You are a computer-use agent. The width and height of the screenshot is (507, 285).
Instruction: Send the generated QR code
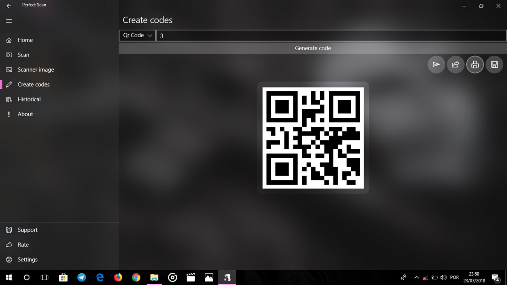pyautogui.click(x=436, y=64)
